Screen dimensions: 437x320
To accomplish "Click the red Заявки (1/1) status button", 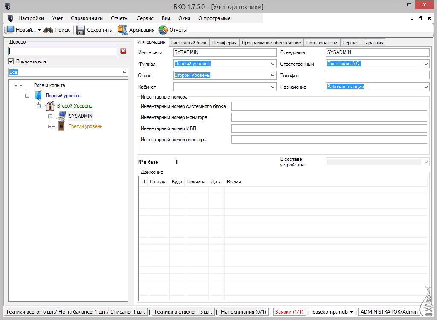I will point(289,312).
